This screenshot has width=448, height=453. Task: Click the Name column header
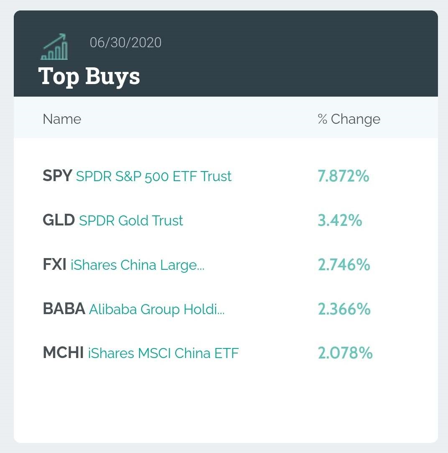62,119
